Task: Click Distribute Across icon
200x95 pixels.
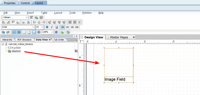Action: 34,22
